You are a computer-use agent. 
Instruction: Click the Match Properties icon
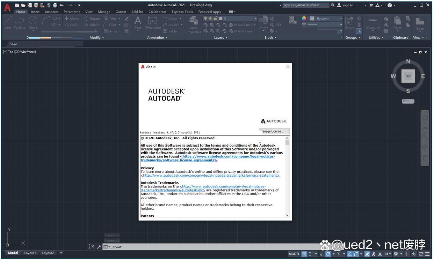293,21
